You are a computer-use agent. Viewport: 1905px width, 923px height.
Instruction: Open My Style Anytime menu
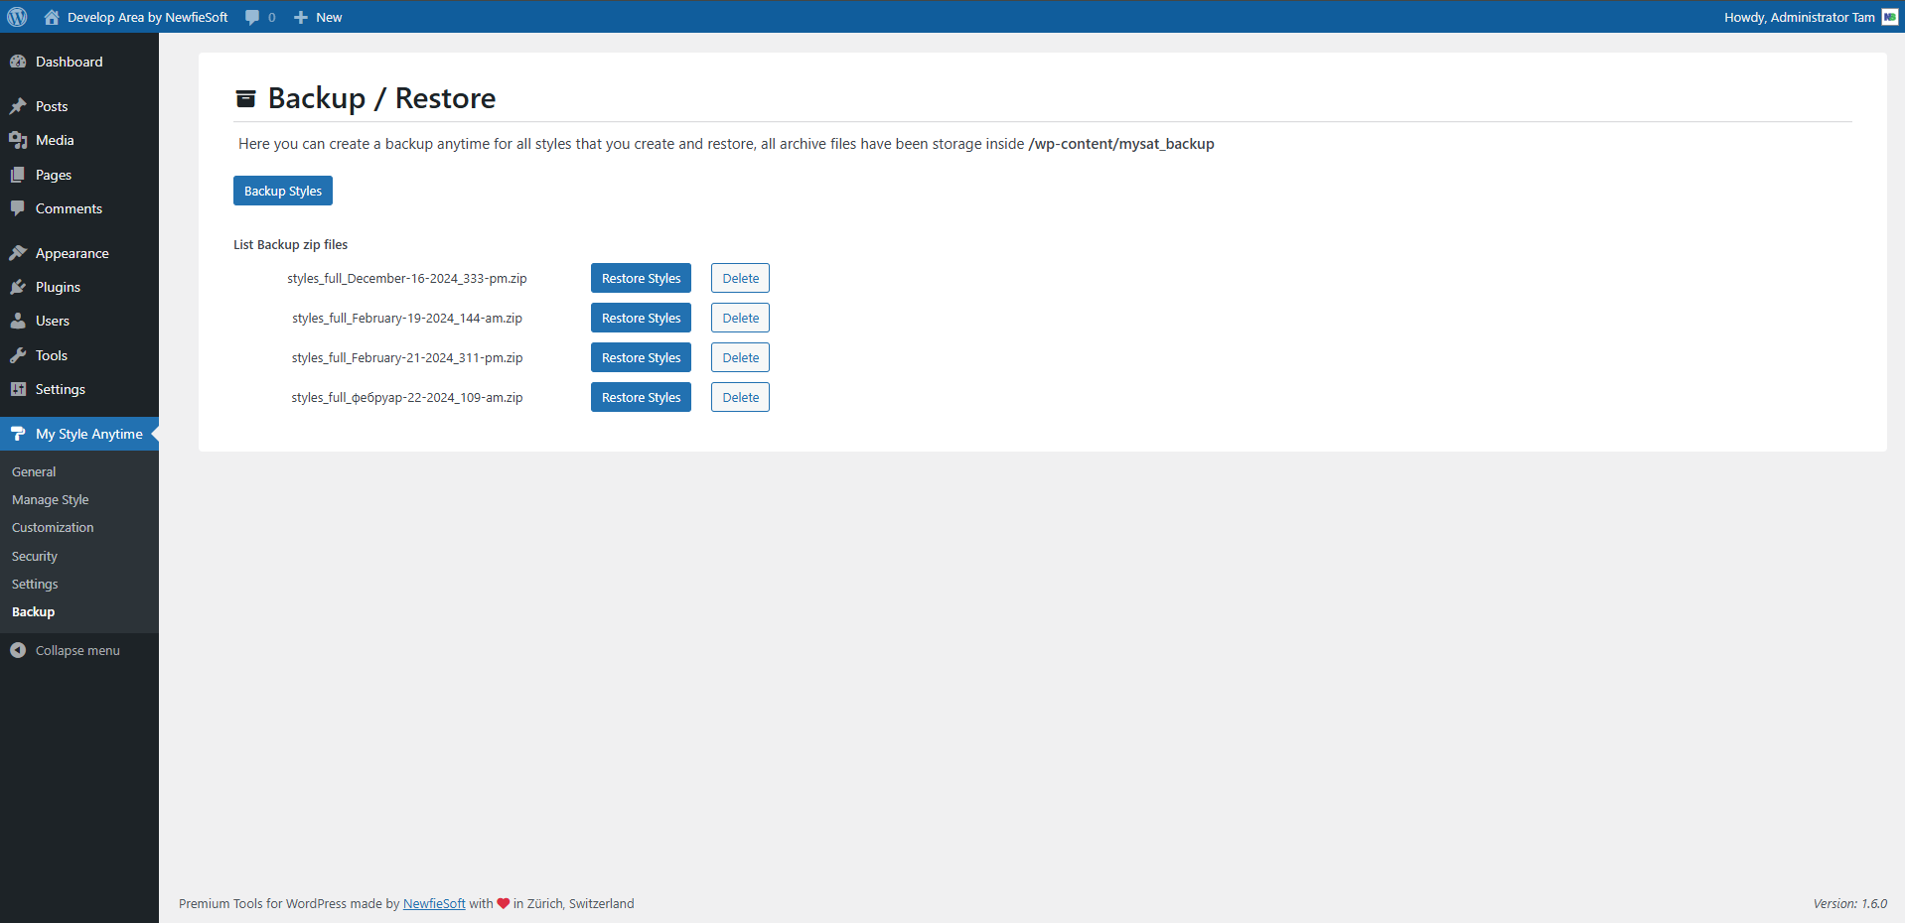[x=79, y=434]
